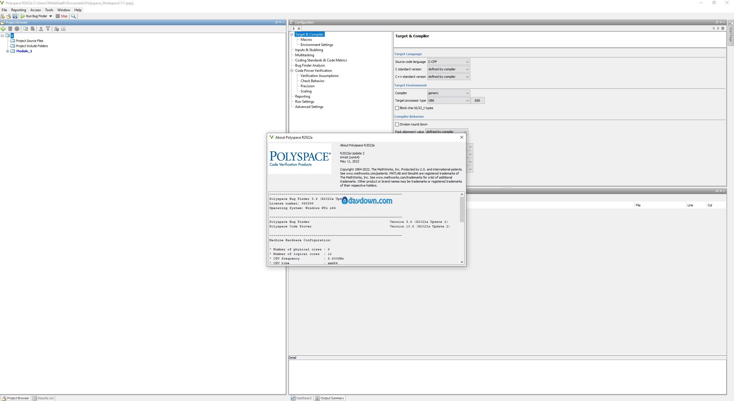Image resolution: width=734 pixels, height=401 pixels.
Task: Collapse Code Prover Verification node
Action: point(292,71)
